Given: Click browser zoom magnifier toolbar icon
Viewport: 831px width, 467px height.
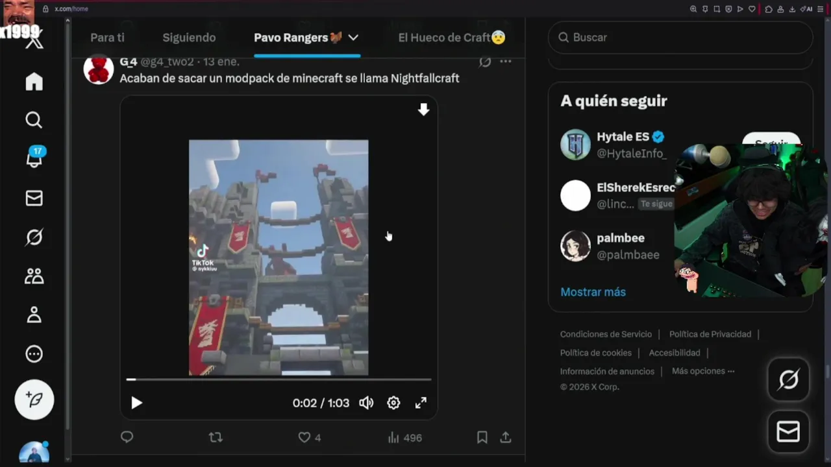Looking at the screenshot, I should 693,9.
